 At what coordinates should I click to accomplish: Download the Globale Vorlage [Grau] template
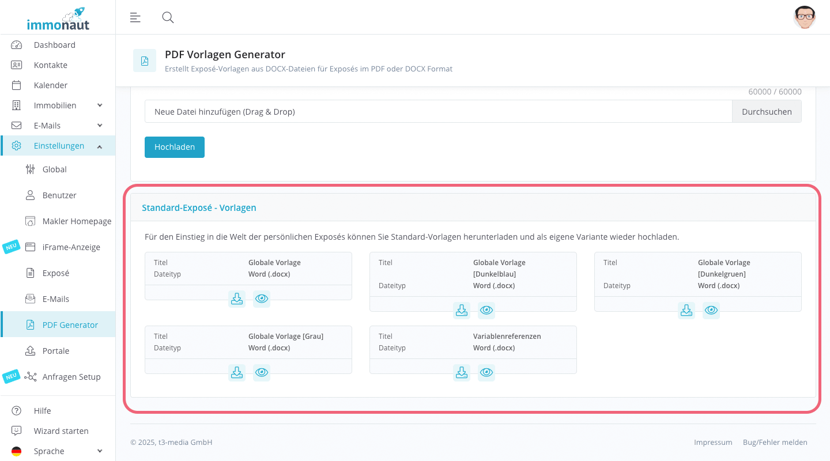point(237,372)
